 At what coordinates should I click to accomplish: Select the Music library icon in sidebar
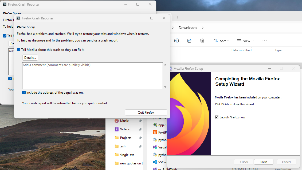[x=116, y=121]
